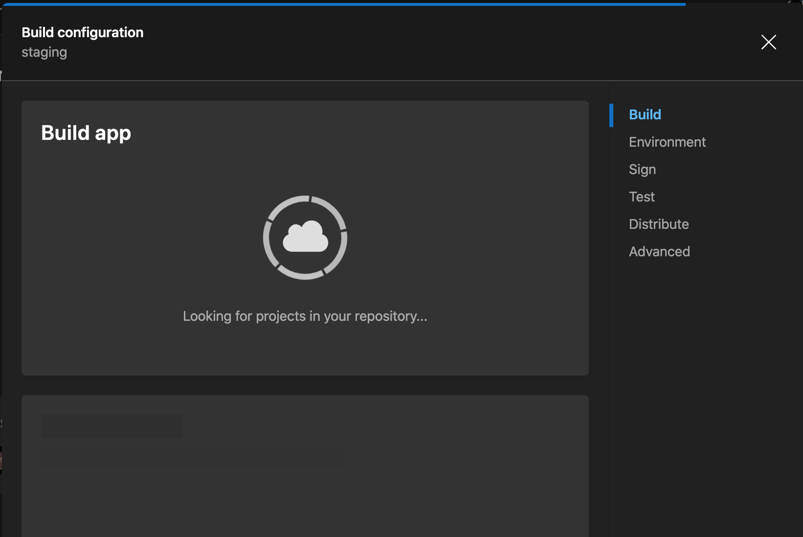Image resolution: width=803 pixels, height=537 pixels.
Task: Click the 'Build configuration' title
Action: [83, 32]
